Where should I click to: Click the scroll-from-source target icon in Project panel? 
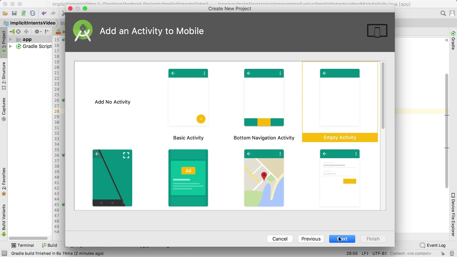tap(18, 31)
